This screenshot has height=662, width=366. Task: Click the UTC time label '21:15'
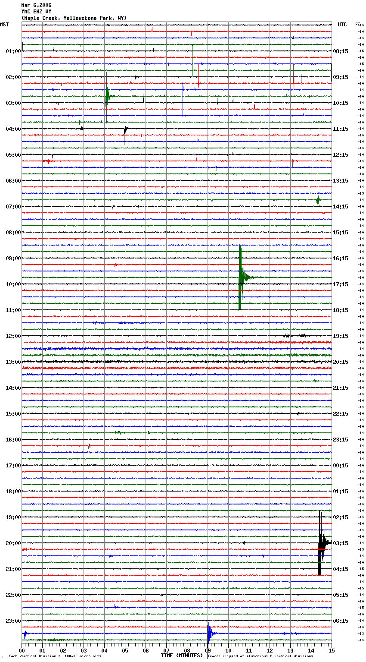click(341, 388)
